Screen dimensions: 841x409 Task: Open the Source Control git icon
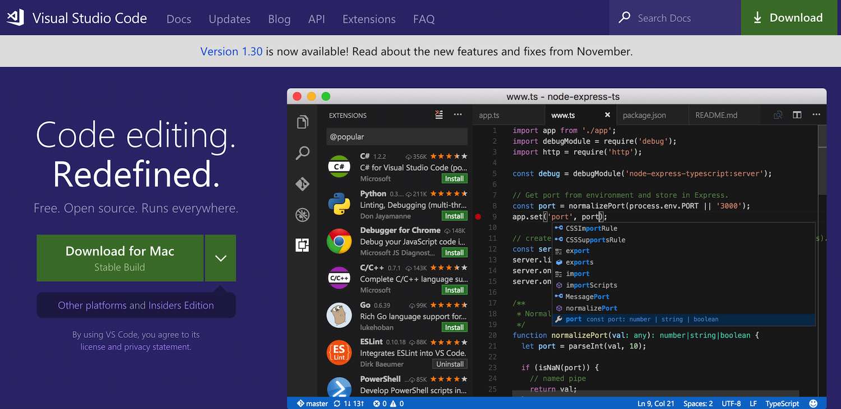(303, 184)
